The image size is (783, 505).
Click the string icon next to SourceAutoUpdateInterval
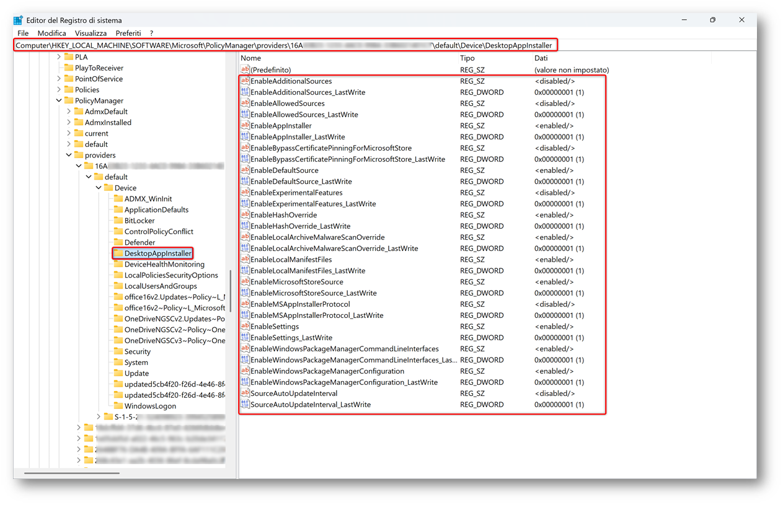click(245, 393)
